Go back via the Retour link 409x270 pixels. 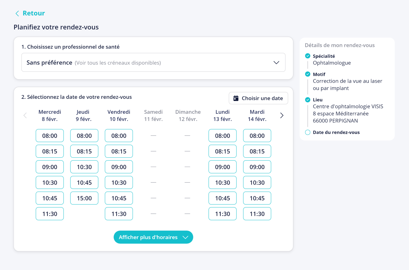click(34, 13)
